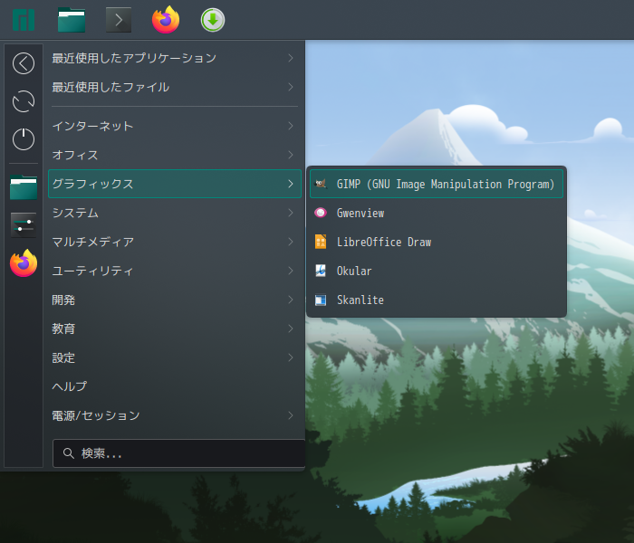The width and height of the screenshot is (634, 543).
Task: Click the LibreOffice Draw icon
Action: [321, 242]
